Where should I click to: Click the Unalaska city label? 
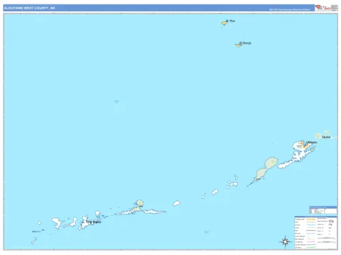(312, 142)
